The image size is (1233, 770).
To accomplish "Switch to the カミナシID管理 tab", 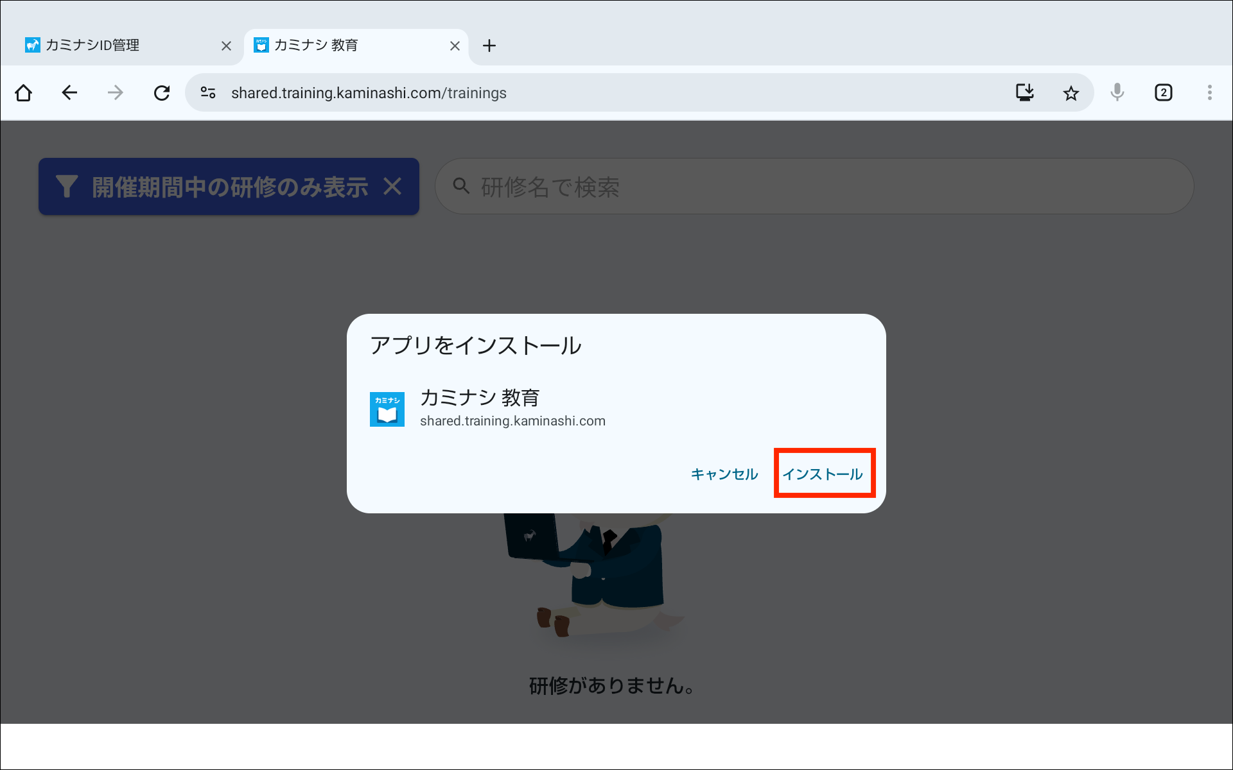I will (116, 46).
